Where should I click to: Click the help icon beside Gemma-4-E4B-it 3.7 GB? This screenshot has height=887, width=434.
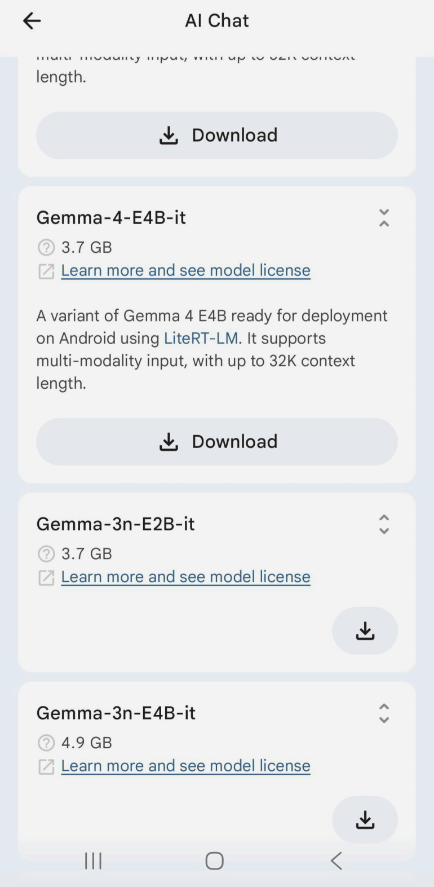(46, 247)
